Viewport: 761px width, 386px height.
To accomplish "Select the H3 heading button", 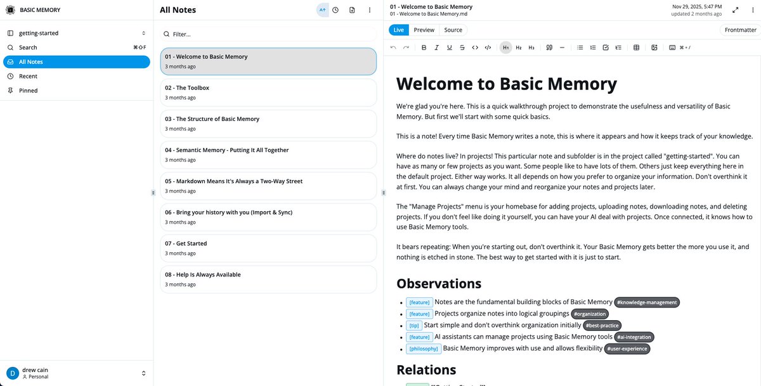I will [x=531, y=48].
